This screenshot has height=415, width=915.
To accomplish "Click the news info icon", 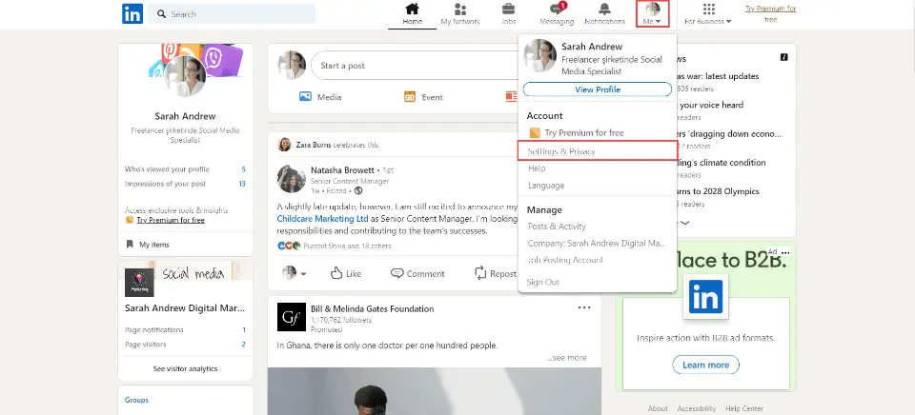I will [784, 57].
